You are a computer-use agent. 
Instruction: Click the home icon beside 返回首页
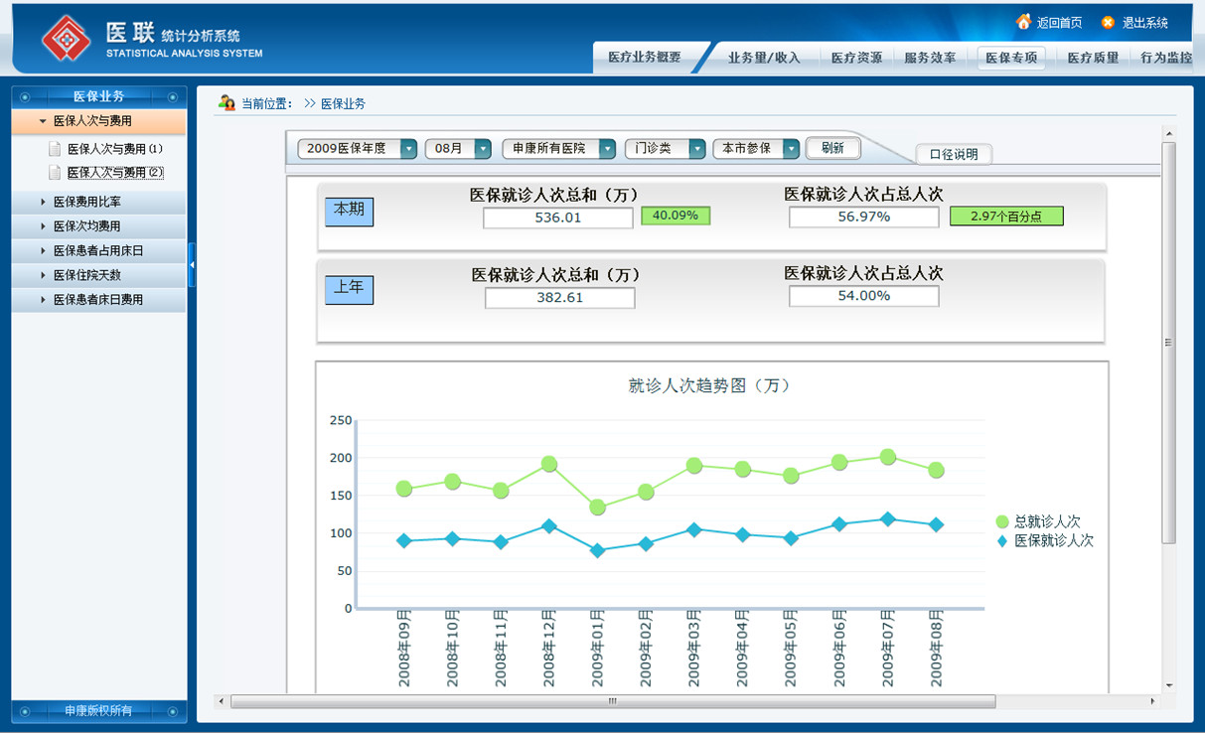1023,22
